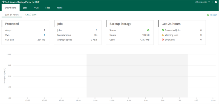The width and height of the screenshot is (219, 104).
Task: Go to the Files tab
Action: tap(48, 8)
